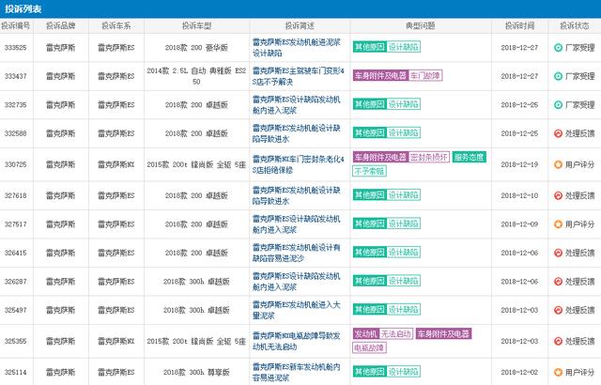The image size is (601, 385).
Task: Open complaint summary link in row 332735
Action: coord(297,104)
